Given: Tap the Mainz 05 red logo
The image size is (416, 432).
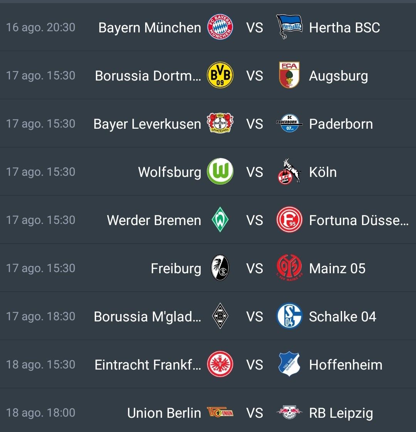Looking at the screenshot, I should (289, 268).
